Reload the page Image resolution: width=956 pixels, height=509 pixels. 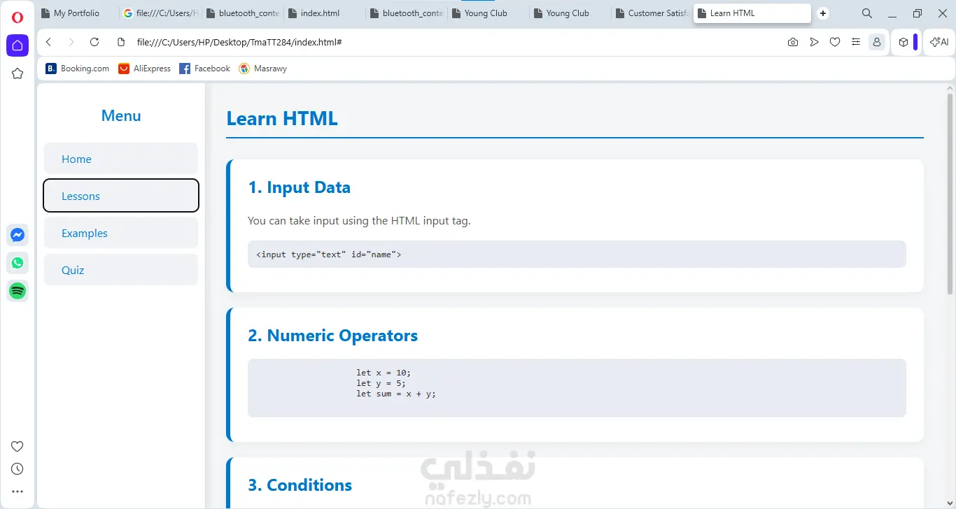94,42
